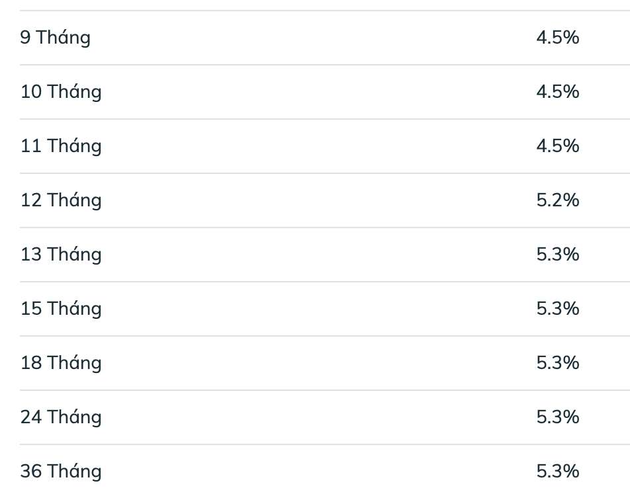Click the 9 Tháng term label
The height and width of the screenshot is (496, 630).
(x=55, y=38)
